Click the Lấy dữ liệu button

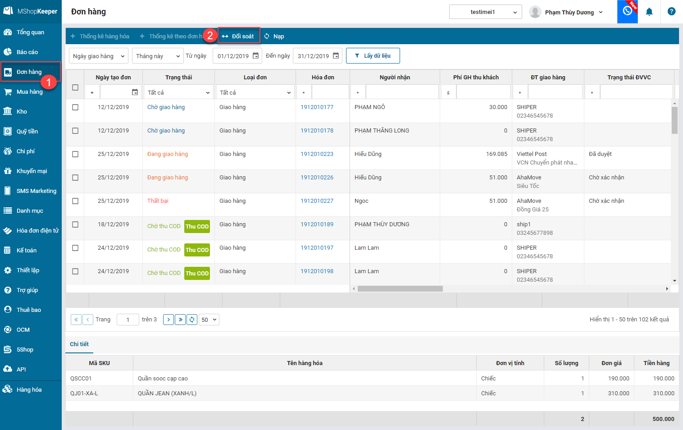pyautogui.click(x=373, y=56)
